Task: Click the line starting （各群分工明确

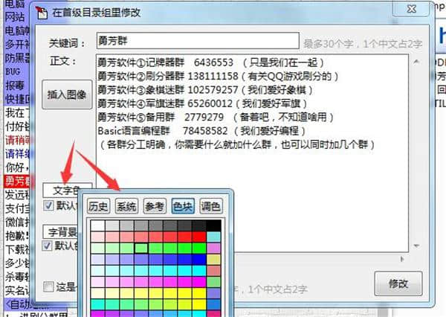Action: tap(236, 144)
